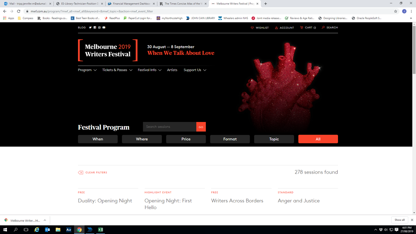Viewport: 416px width, 234px height.
Task: Open the Dropbox tray icon
Action: [x=381, y=230]
